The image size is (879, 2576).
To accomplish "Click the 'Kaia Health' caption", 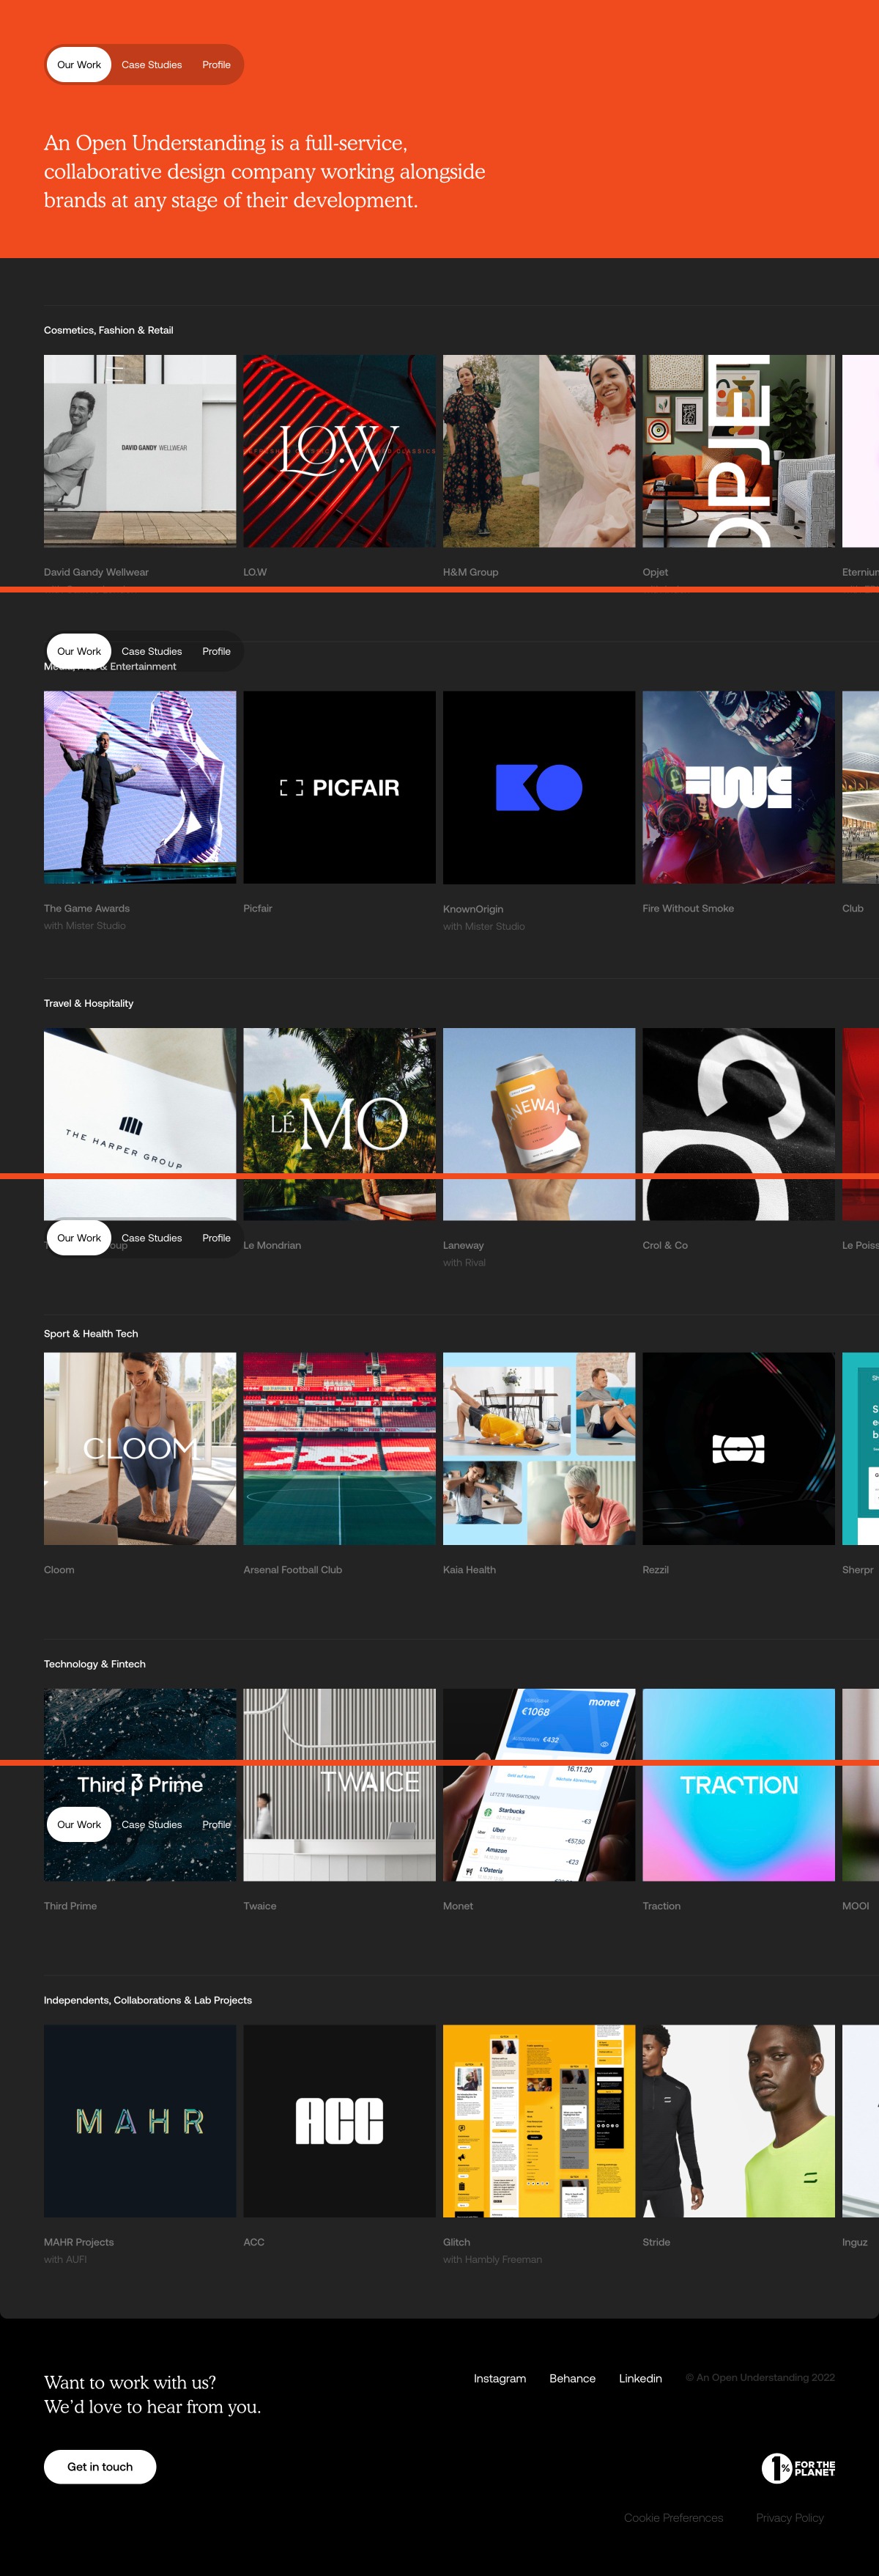I will click(470, 1570).
